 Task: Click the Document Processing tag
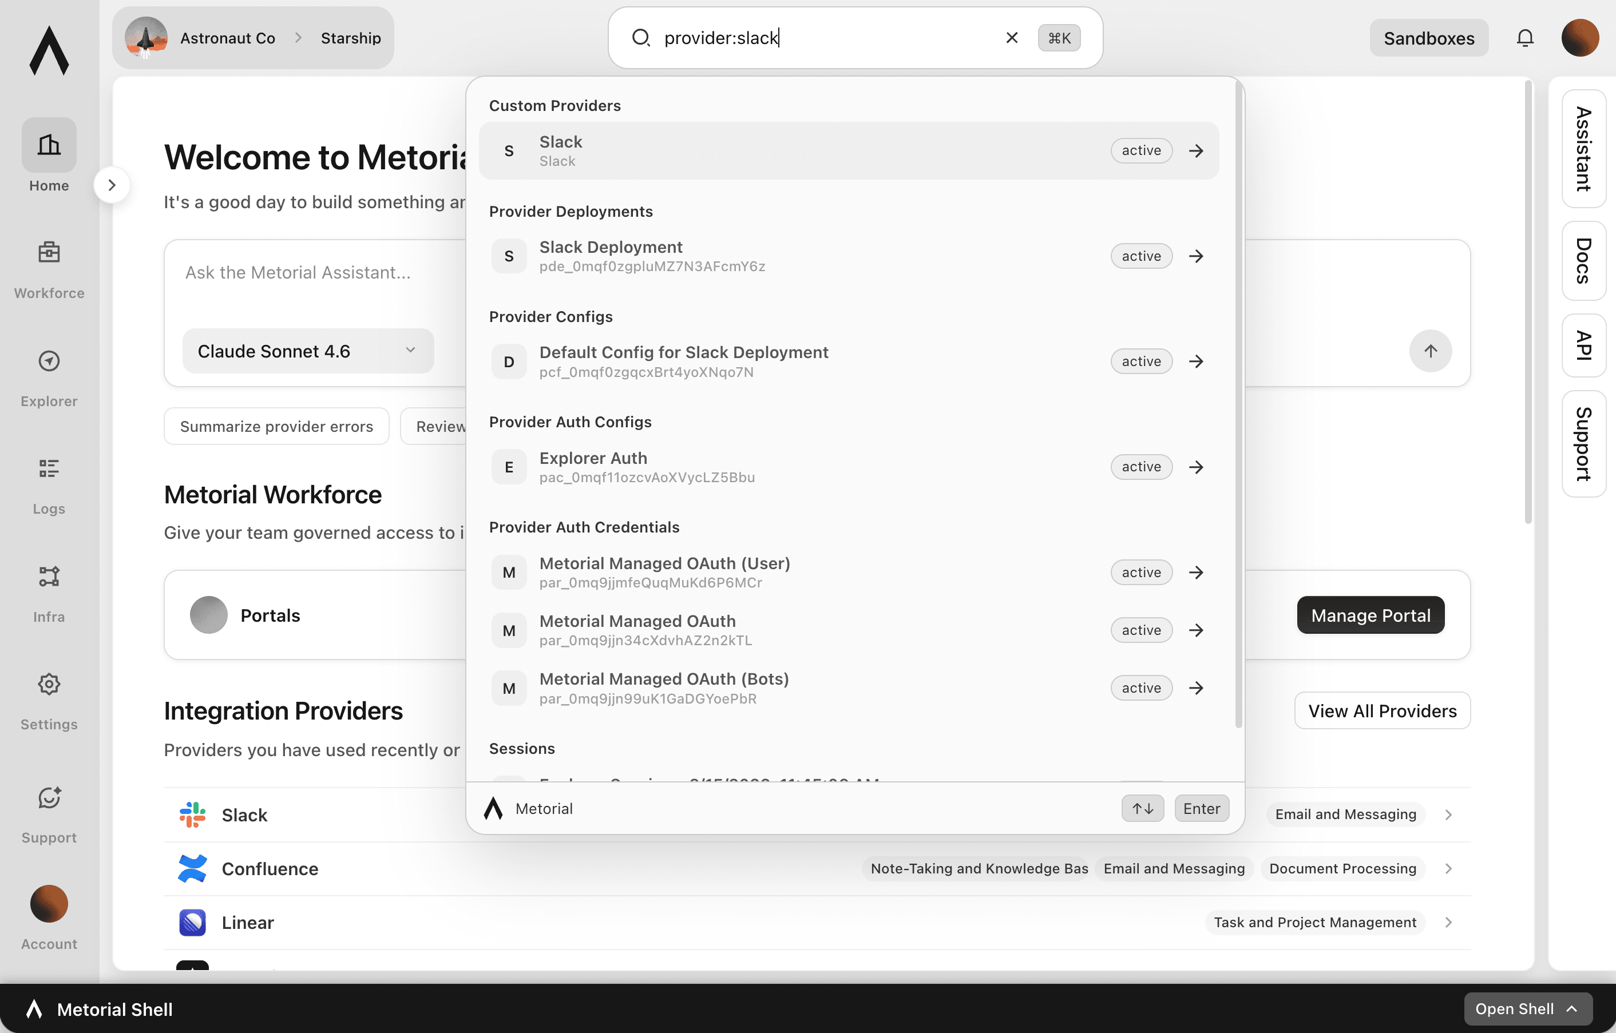pos(1342,869)
